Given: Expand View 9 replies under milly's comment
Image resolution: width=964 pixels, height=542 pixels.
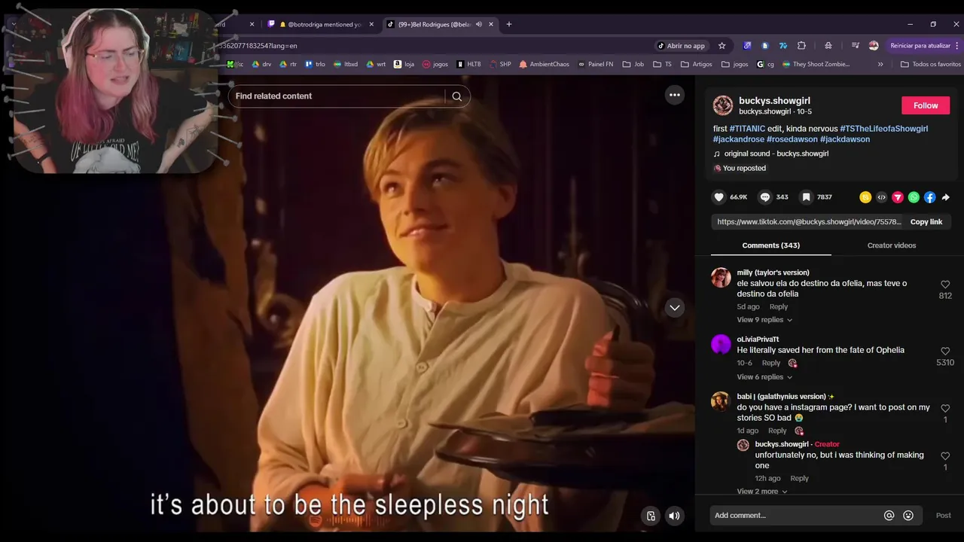Looking at the screenshot, I should coord(764,320).
